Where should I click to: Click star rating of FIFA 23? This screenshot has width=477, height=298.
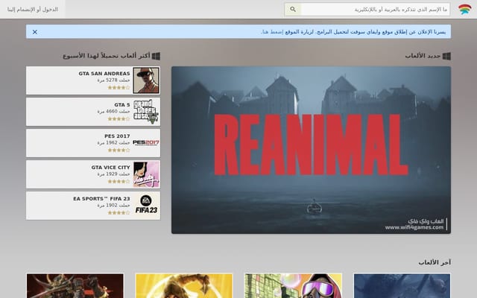click(x=119, y=213)
